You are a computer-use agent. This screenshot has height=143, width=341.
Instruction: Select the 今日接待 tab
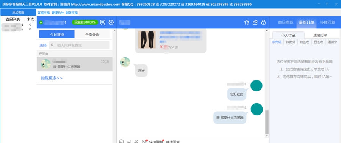click(x=57, y=34)
